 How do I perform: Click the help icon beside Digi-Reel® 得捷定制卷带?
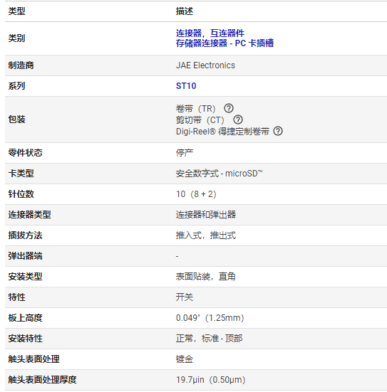tap(278, 131)
